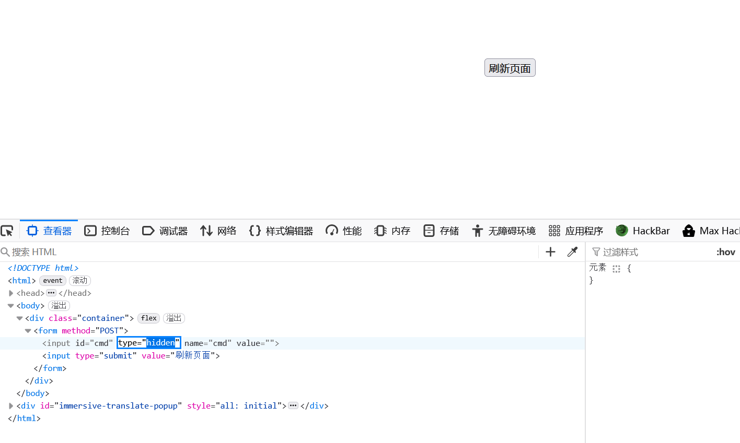This screenshot has height=443, width=740.
Task: Click the id="cmd" attribute
Action: coord(94,343)
